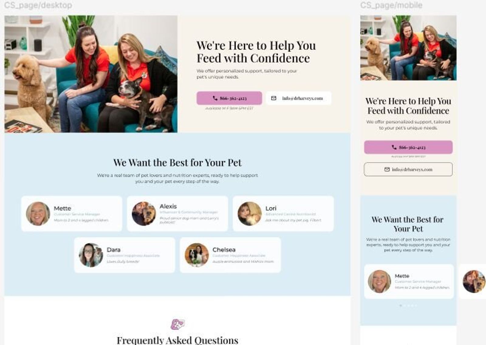Screen dimensions: 486x345
Task: Click the carousel pagination dots under Mette card
Action: 408,305
